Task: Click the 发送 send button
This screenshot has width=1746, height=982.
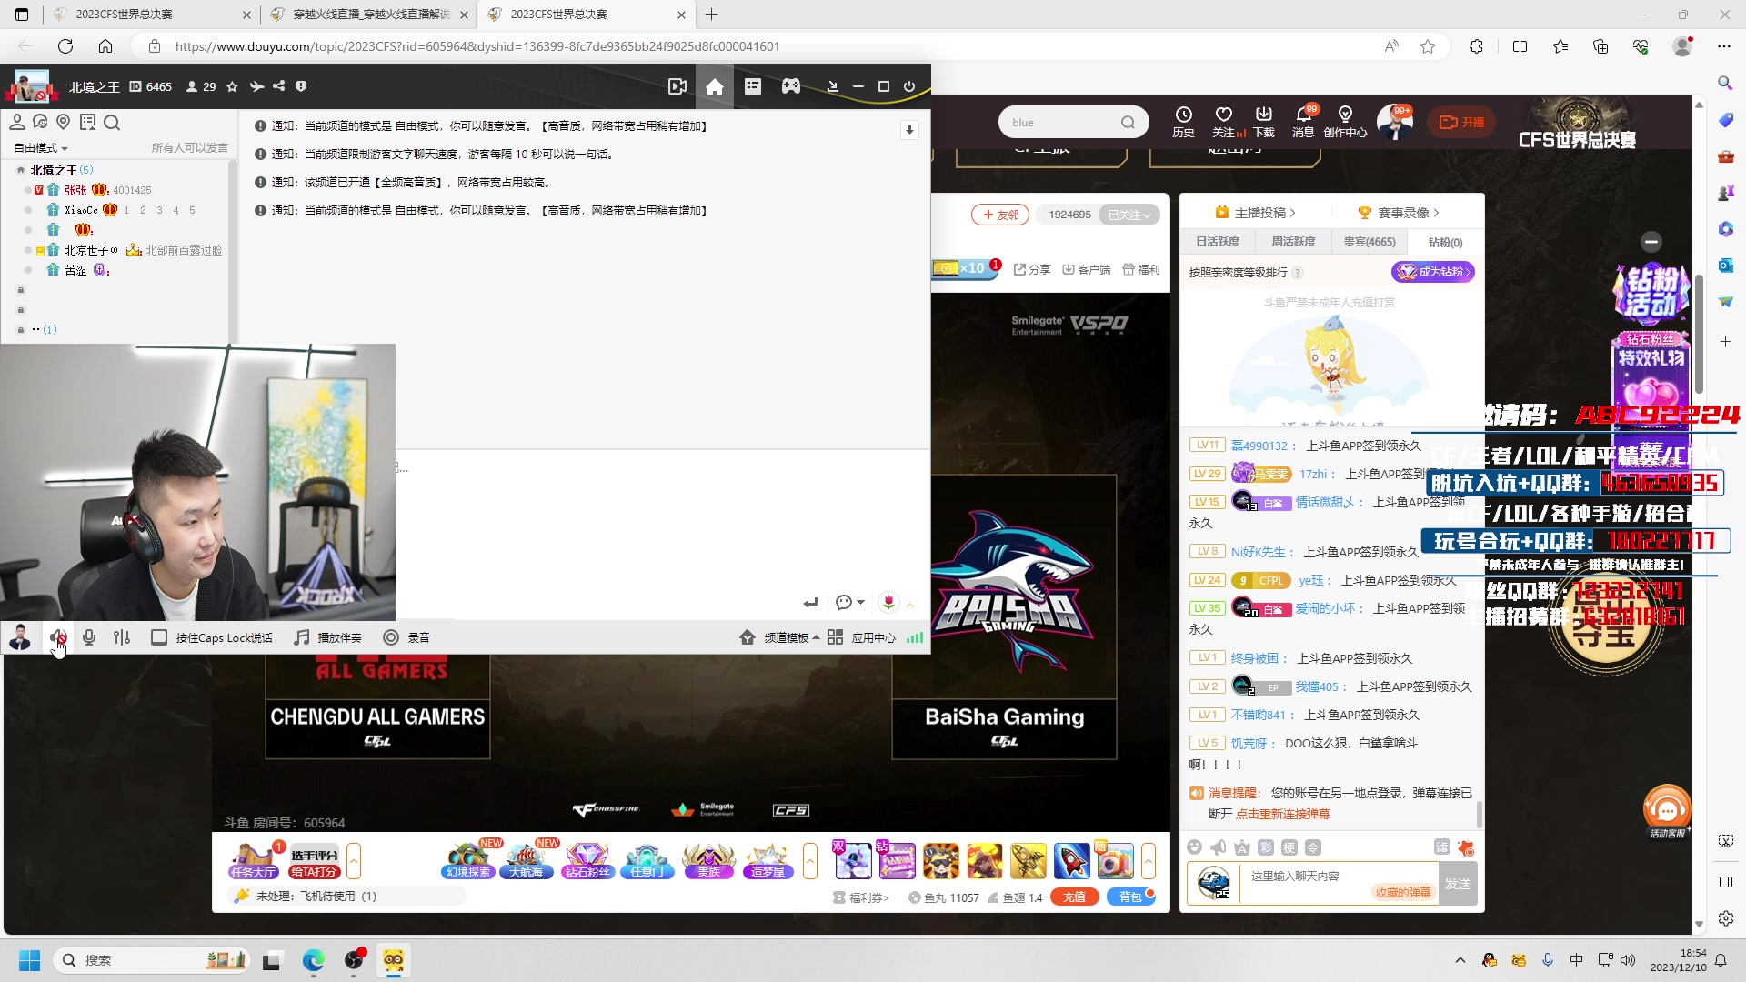Action: point(1458,883)
